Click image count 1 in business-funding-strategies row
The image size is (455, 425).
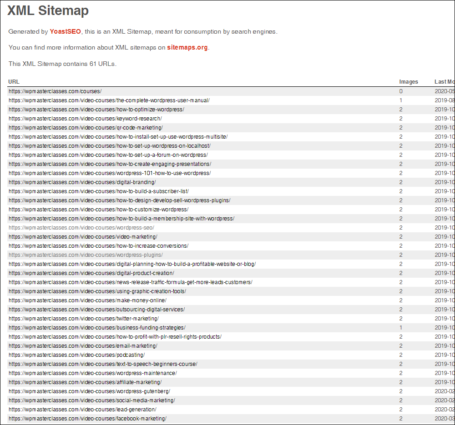point(401,328)
